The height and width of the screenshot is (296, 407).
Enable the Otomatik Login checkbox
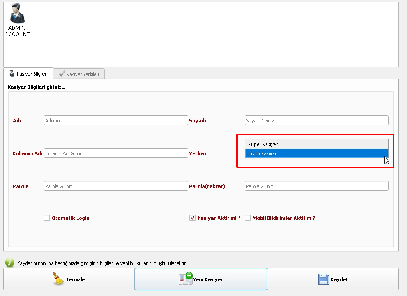click(x=47, y=218)
